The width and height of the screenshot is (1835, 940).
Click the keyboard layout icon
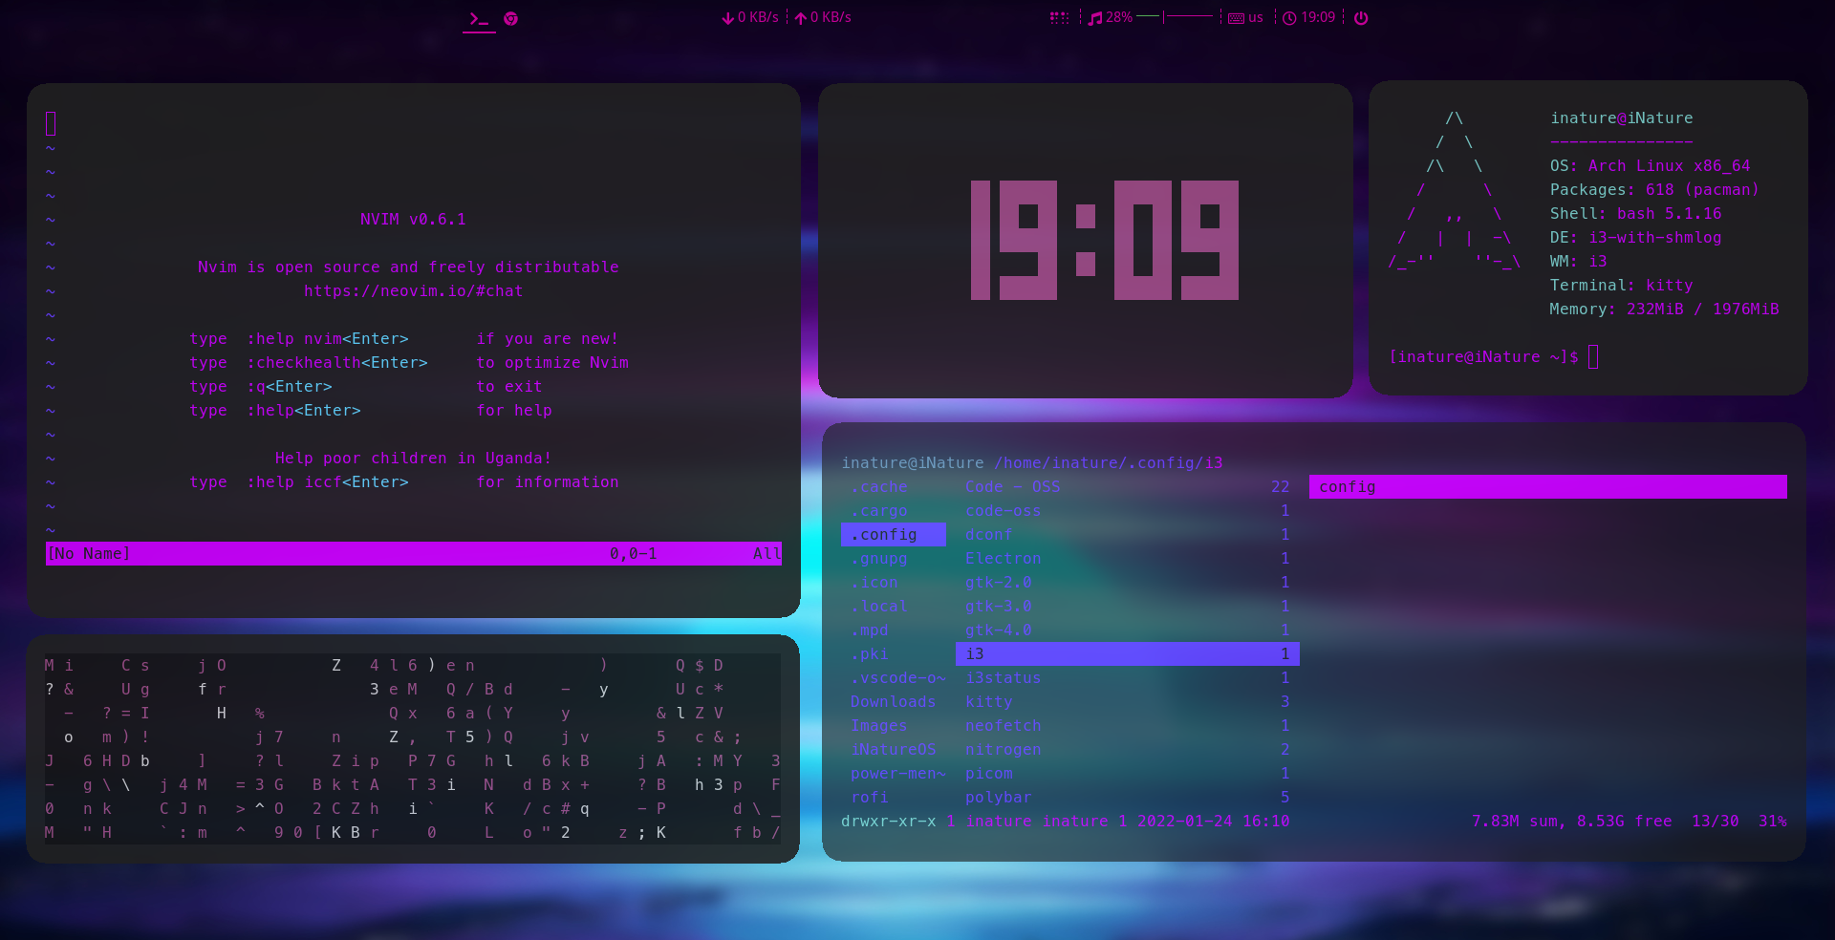point(1236,18)
